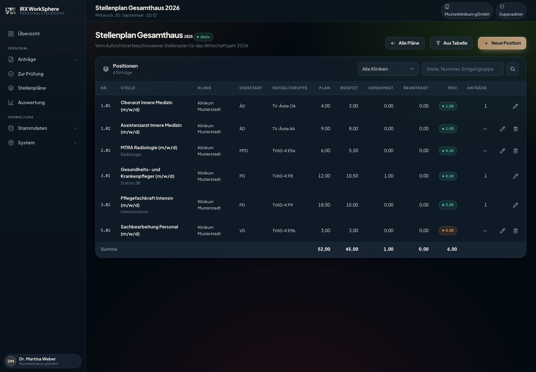Click the Entgeltgruppe column header
536x372 pixels.
tap(290, 88)
